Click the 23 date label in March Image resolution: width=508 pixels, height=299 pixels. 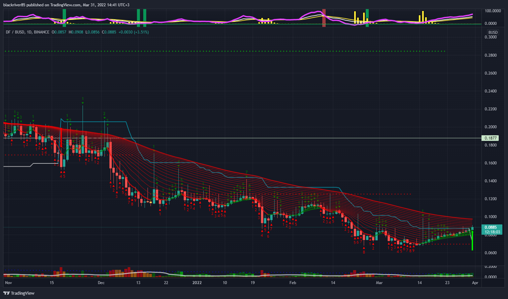tap(447, 283)
